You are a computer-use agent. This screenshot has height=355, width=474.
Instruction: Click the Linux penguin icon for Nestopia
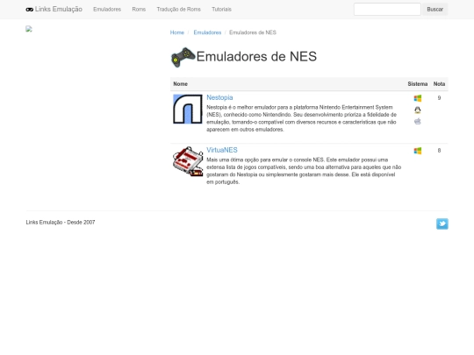click(418, 110)
